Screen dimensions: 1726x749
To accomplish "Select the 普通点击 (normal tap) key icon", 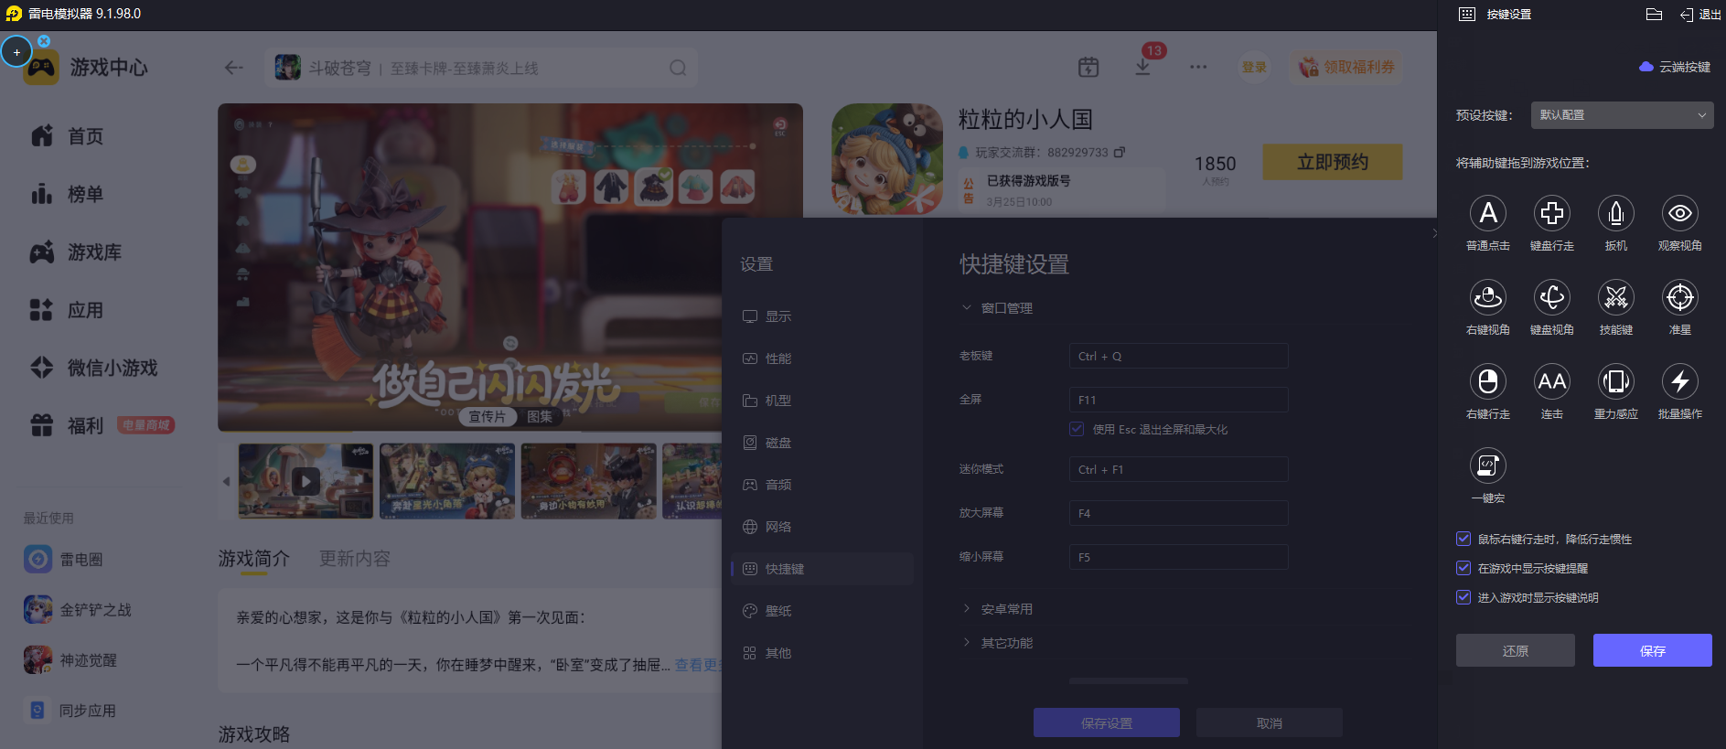I will point(1487,213).
